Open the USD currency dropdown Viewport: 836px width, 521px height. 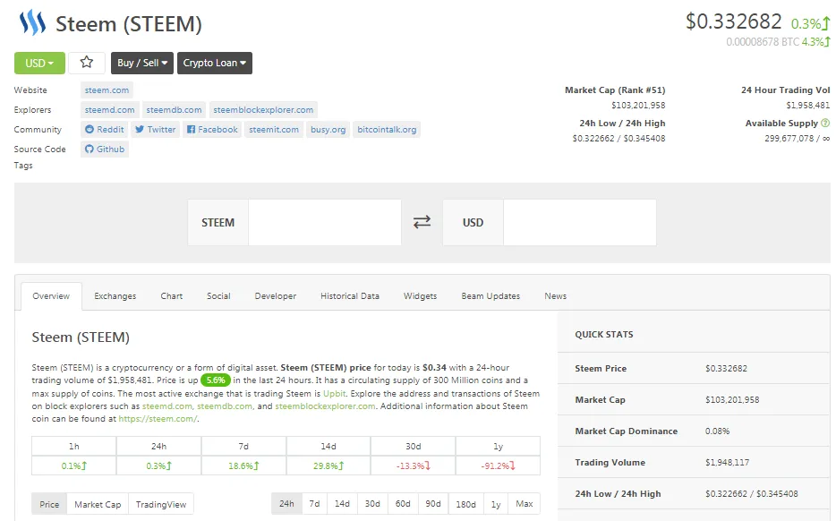[39, 63]
